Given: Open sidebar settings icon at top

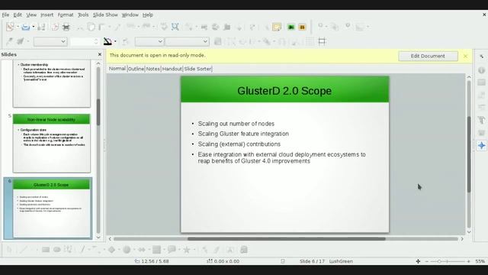Looking at the screenshot, I should 481,57.
